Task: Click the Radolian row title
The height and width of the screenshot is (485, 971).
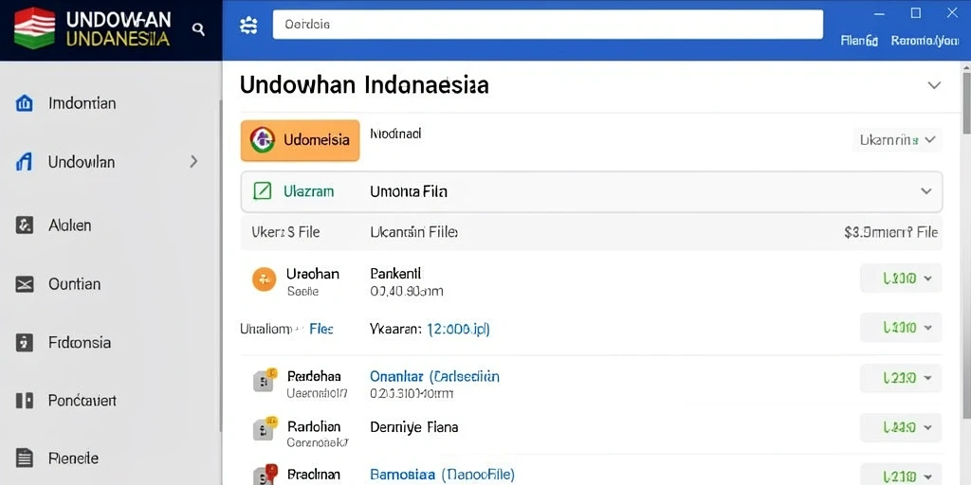Action: point(314,426)
